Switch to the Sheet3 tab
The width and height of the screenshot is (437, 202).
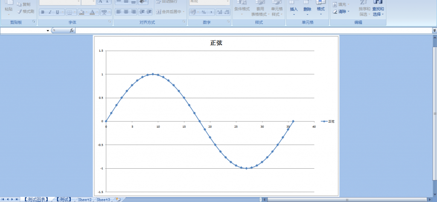(x=103, y=199)
